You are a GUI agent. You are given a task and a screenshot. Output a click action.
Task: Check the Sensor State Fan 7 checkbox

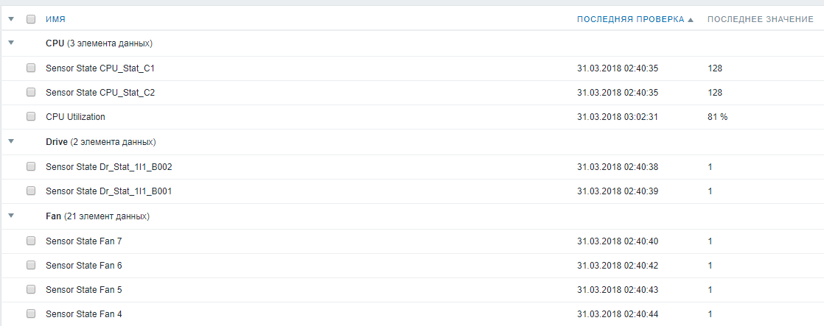coord(31,241)
